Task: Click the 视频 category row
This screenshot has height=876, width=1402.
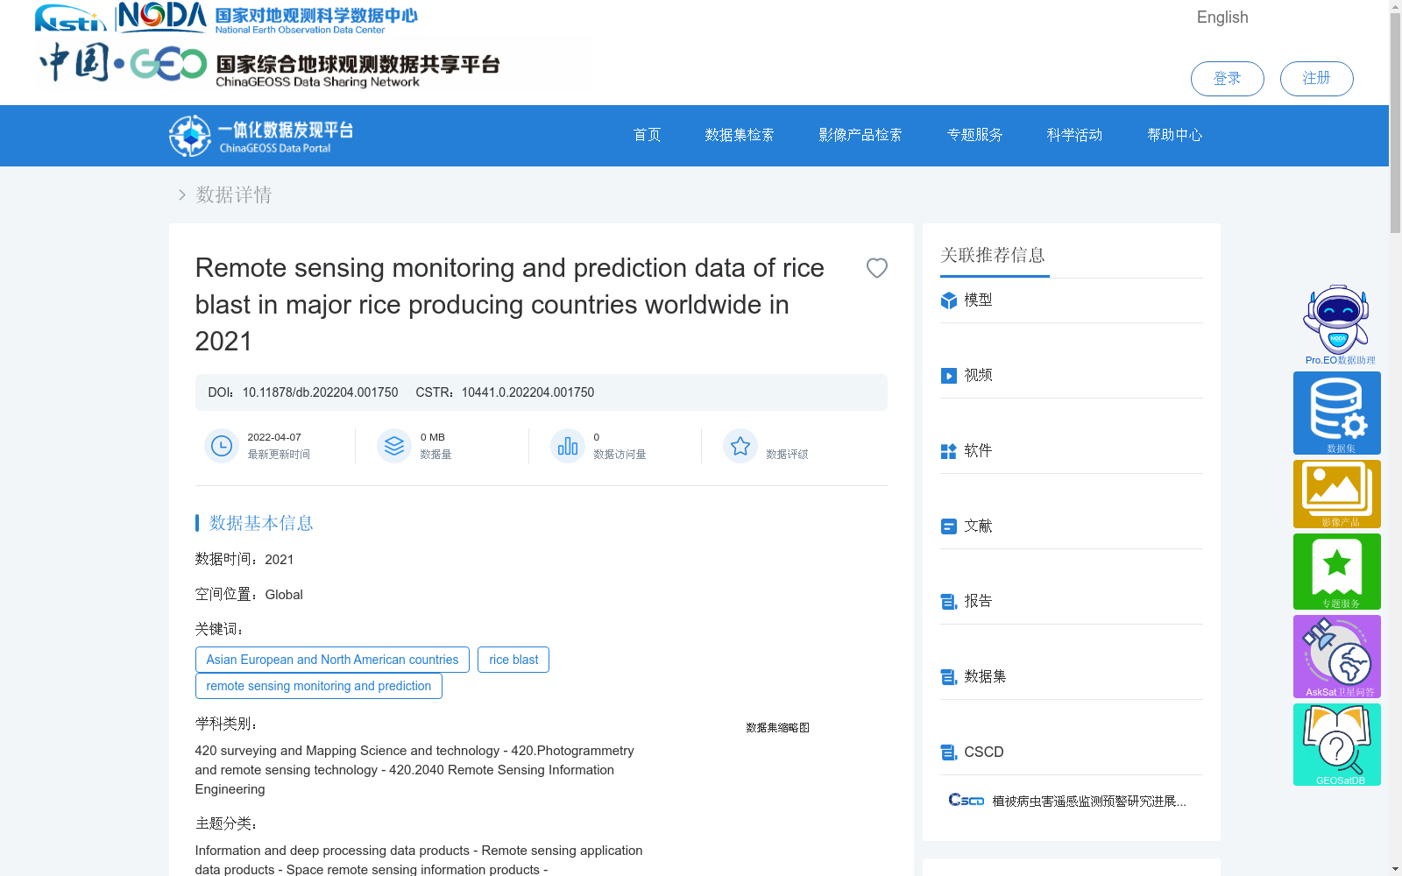Action: (x=1072, y=376)
